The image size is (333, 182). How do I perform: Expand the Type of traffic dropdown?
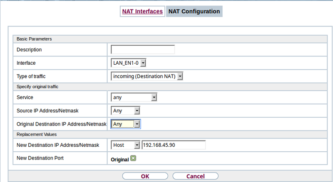(x=147, y=76)
